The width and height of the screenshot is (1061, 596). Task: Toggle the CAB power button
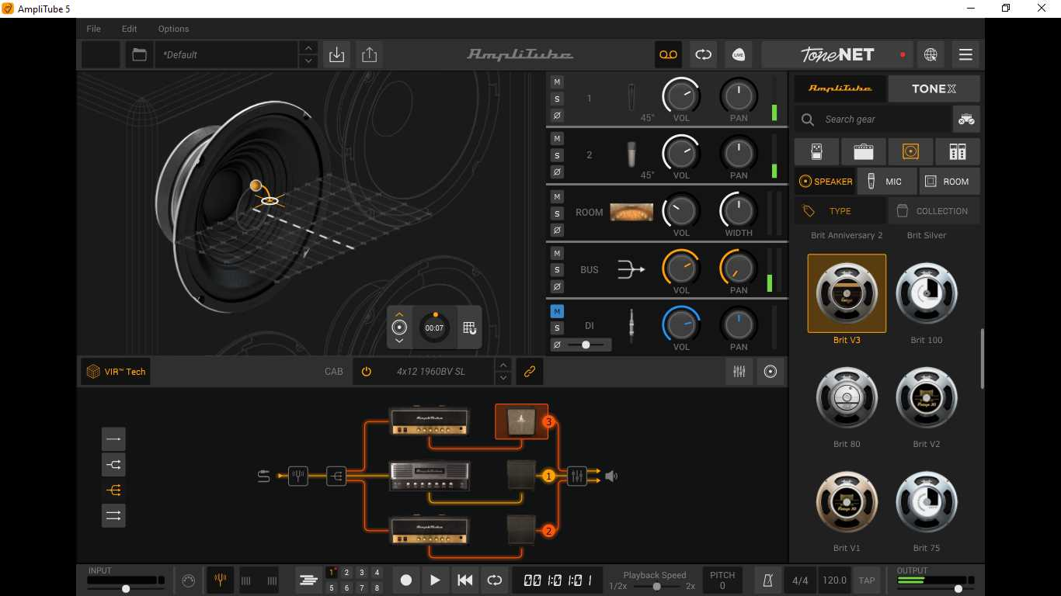click(367, 372)
